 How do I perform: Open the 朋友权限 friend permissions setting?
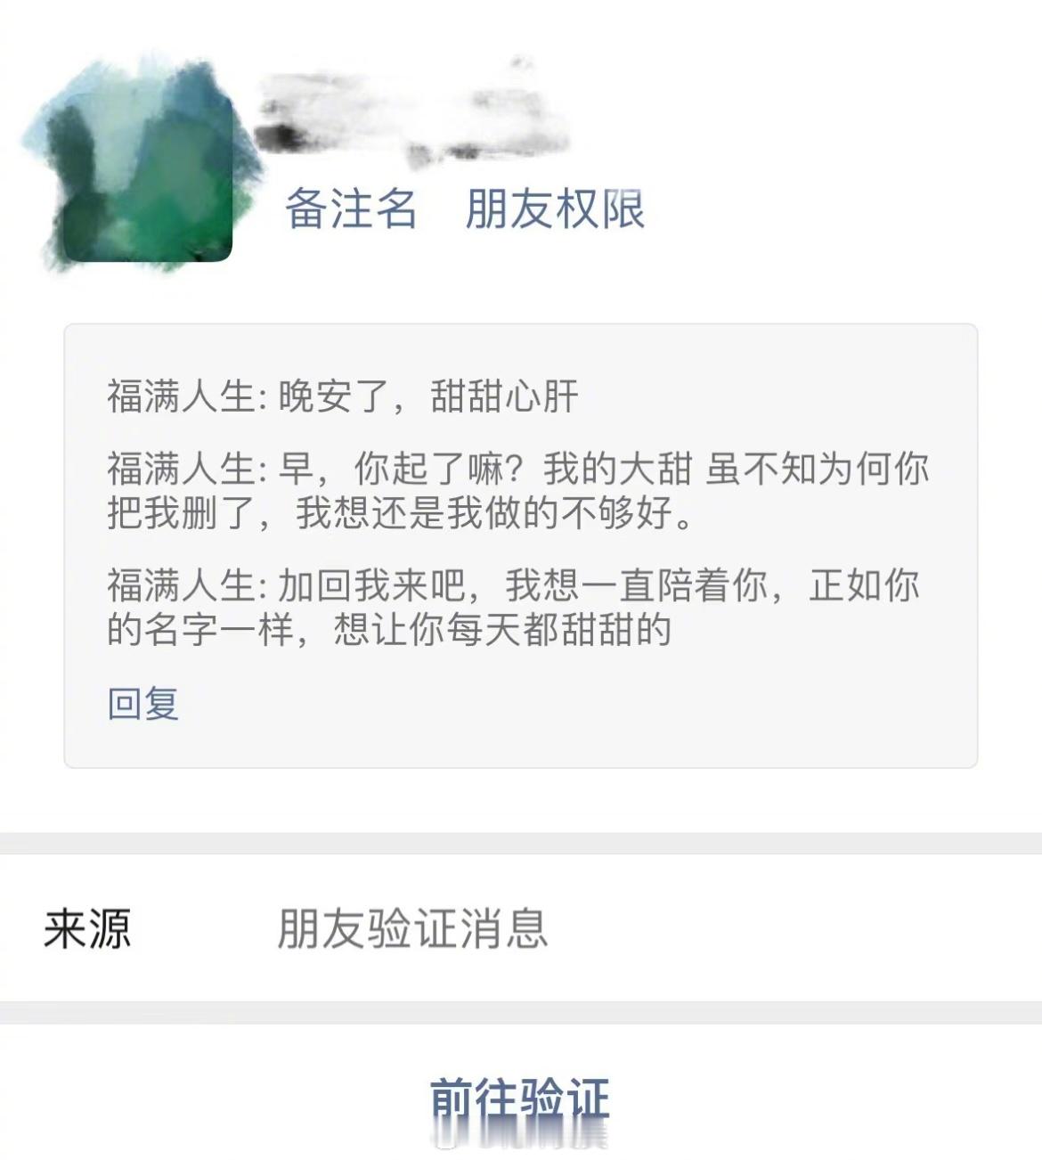click(555, 209)
